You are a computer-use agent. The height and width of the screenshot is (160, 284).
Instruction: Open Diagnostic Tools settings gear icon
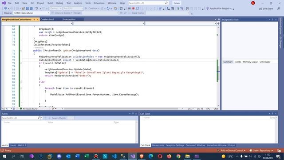219,20
